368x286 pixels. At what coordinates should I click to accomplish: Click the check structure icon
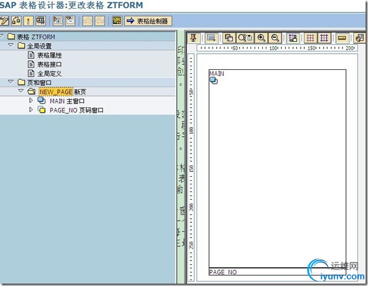(16, 21)
